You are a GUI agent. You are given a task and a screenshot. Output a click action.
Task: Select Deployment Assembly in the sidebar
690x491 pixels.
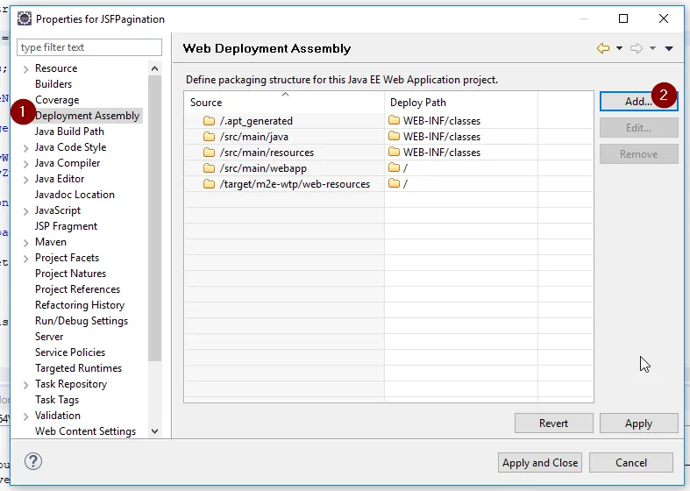tap(87, 116)
